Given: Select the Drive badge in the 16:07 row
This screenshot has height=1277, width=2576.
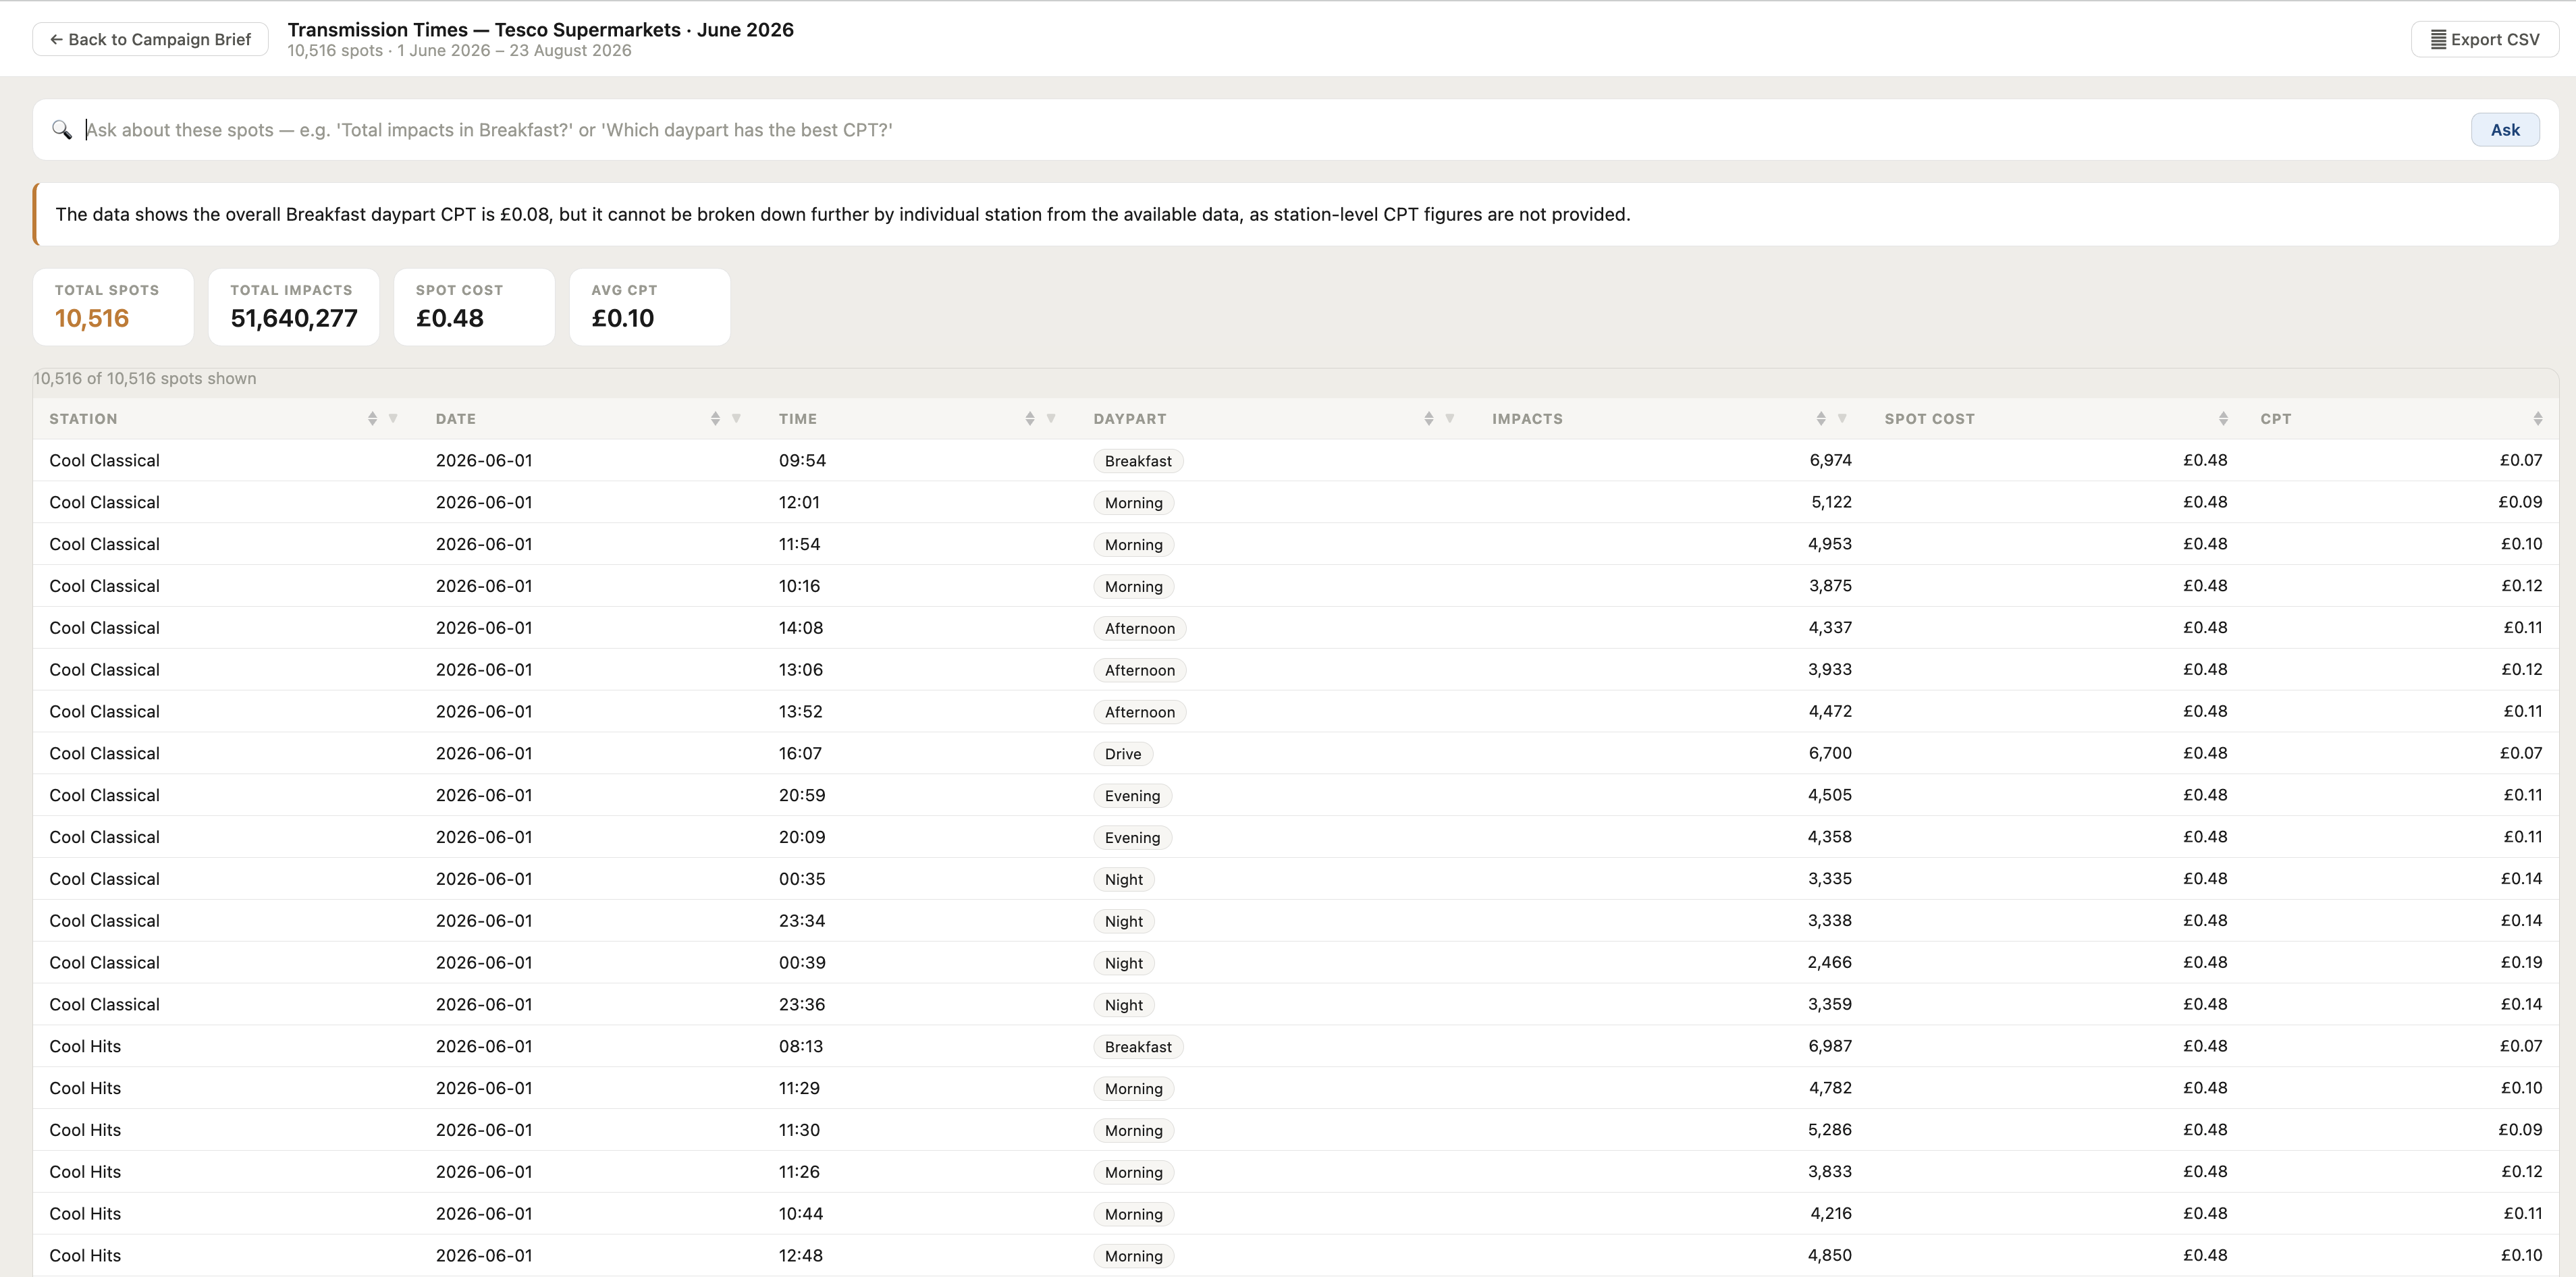Looking at the screenshot, I should pyautogui.click(x=1123, y=754).
